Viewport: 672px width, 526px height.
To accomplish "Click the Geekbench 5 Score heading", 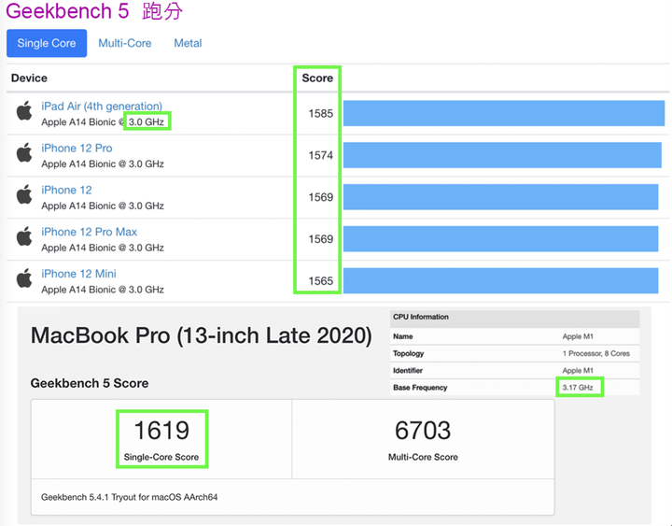I will pyautogui.click(x=90, y=383).
